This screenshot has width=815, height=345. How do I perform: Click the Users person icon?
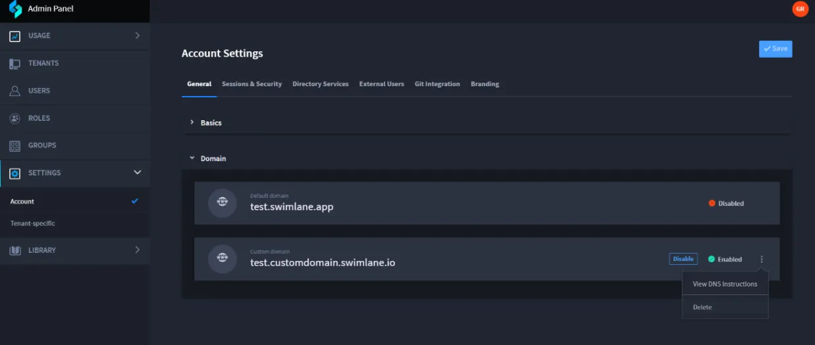point(14,91)
